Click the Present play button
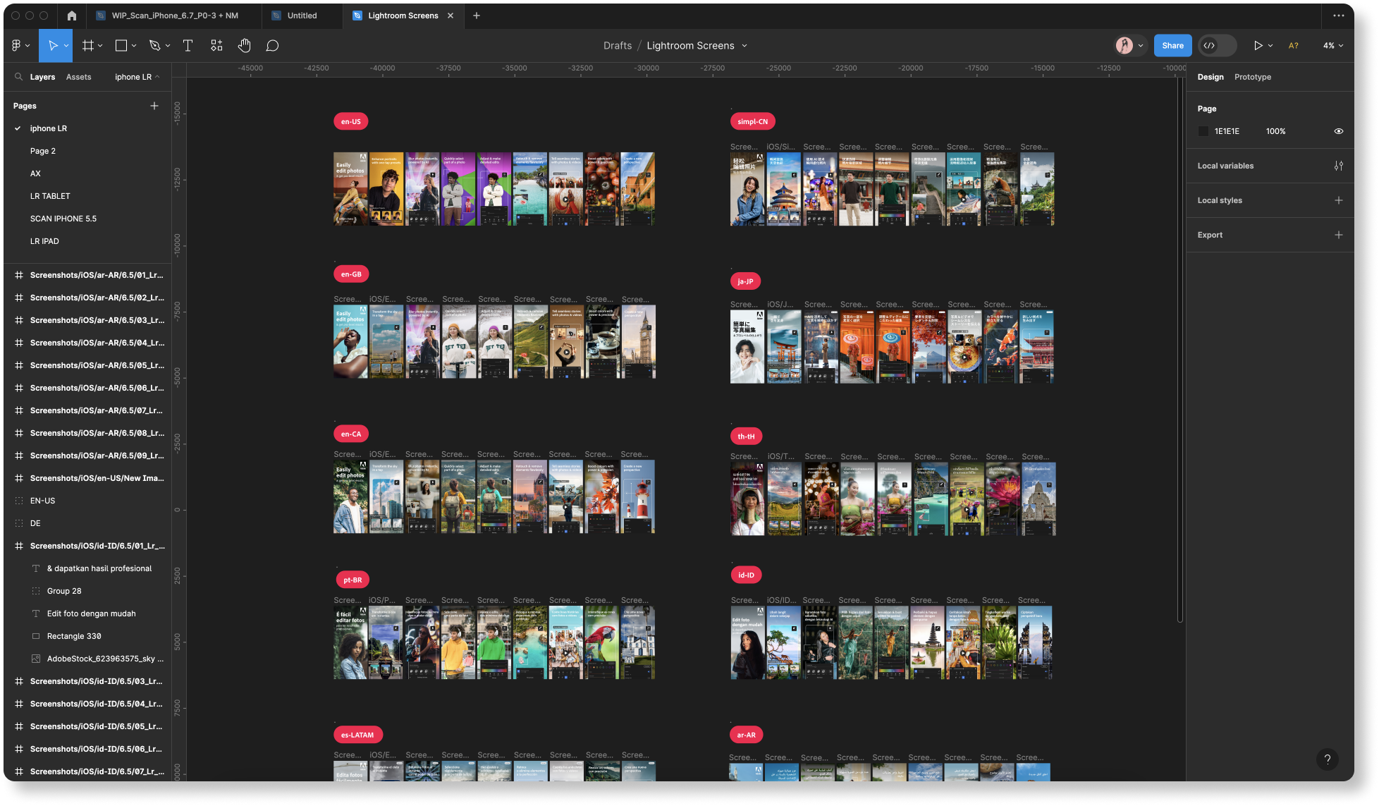 pyautogui.click(x=1258, y=46)
